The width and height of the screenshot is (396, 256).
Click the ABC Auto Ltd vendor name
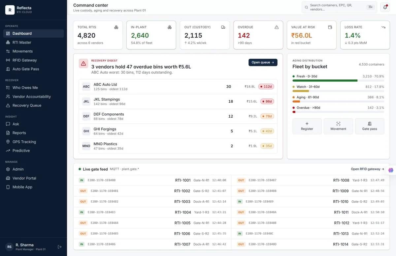[x=105, y=84]
